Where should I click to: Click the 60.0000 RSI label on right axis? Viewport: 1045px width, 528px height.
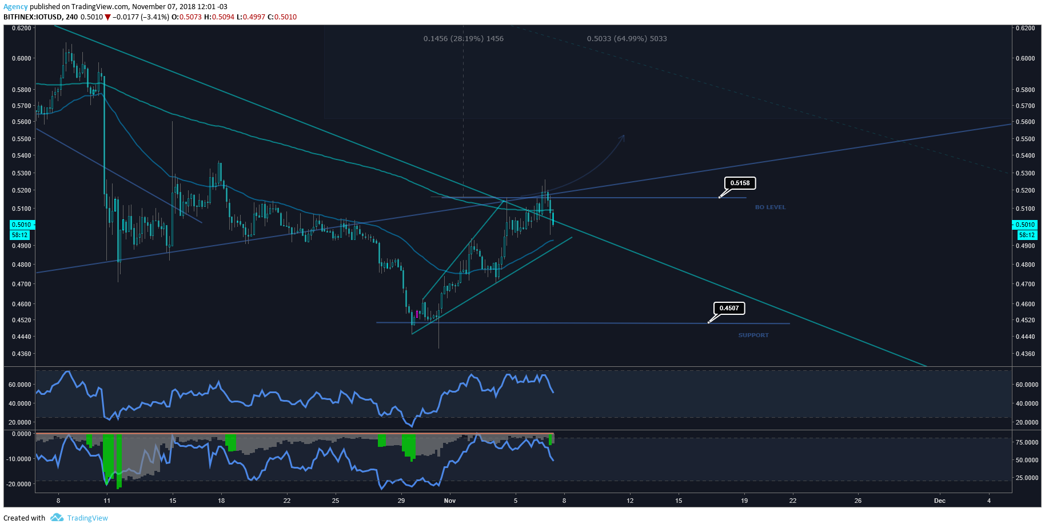(1027, 385)
